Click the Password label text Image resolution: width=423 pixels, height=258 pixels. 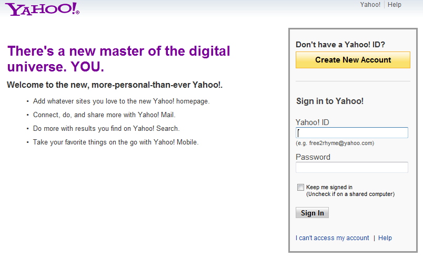(313, 157)
